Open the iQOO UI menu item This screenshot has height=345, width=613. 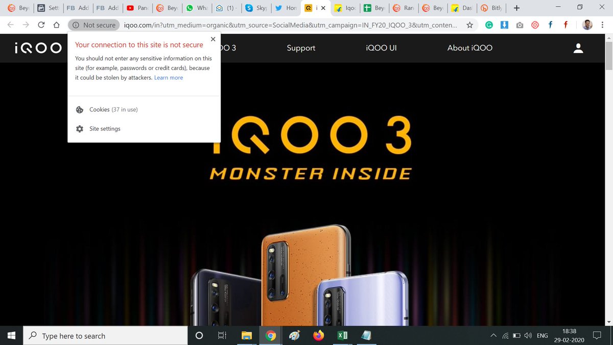point(381,48)
